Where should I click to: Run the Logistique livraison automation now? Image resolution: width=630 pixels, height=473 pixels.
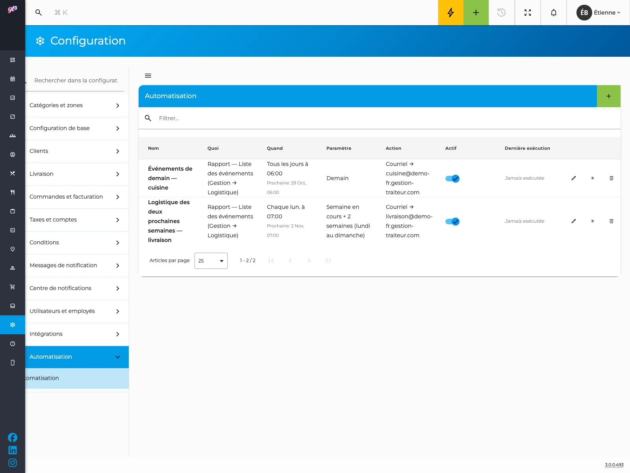pyautogui.click(x=593, y=221)
